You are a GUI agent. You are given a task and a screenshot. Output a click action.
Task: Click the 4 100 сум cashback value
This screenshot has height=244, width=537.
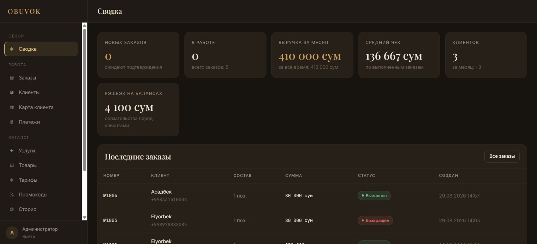tap(129, 107)
